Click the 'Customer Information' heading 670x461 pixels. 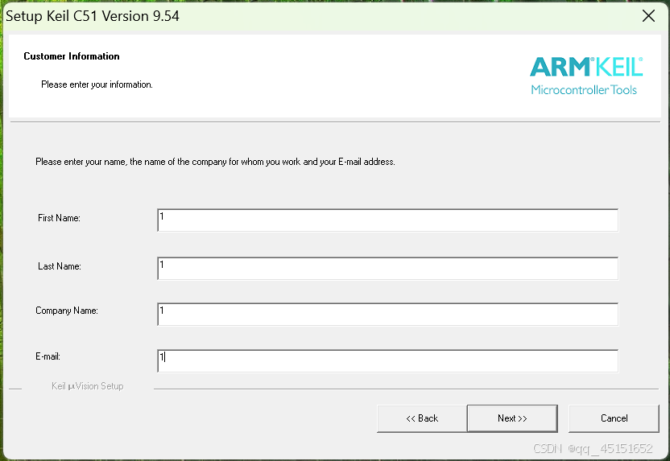tap(72, 56)
